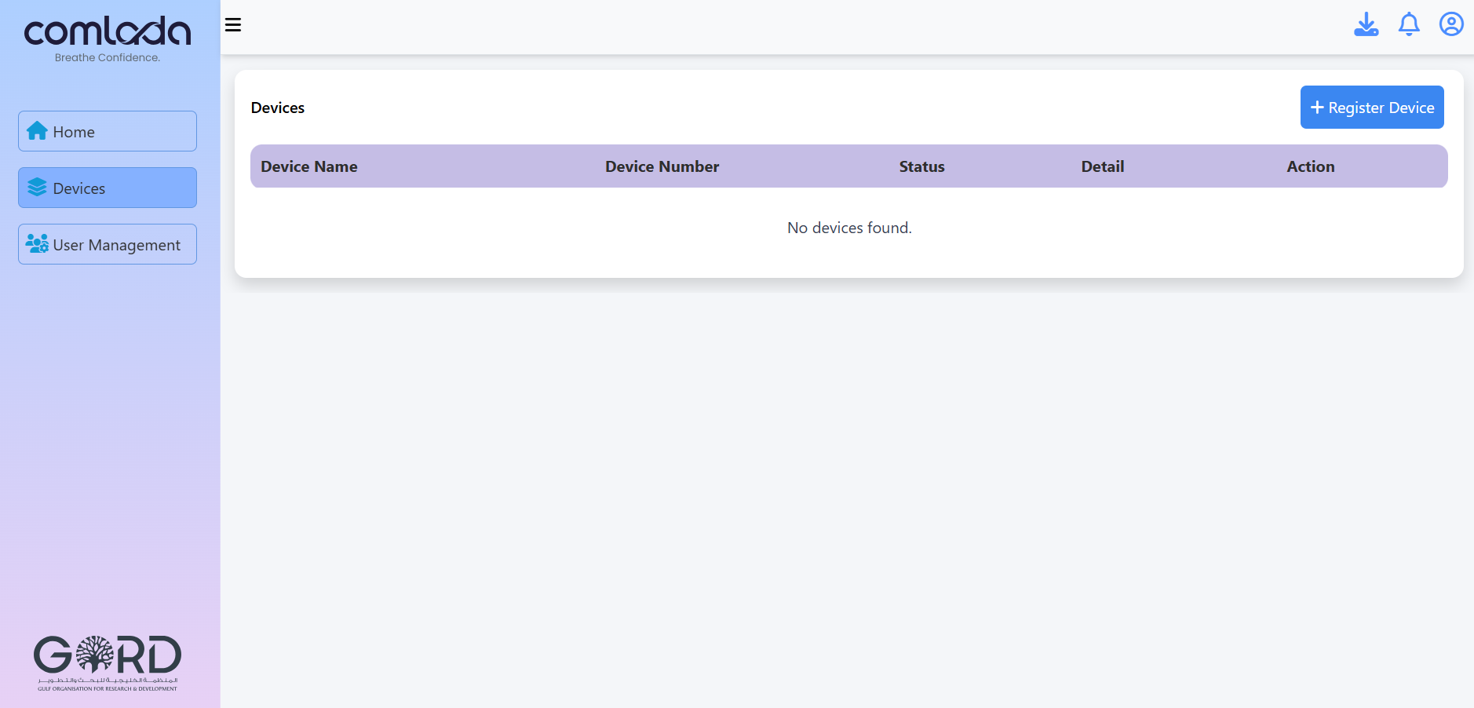This screenshot has width=1474, height=708.
Task: Click the Device Name column header
Action: [x=309, y=166]
